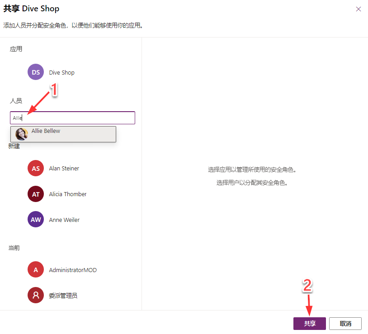Select Allie Bellew from the suggestions

[63, 134]
